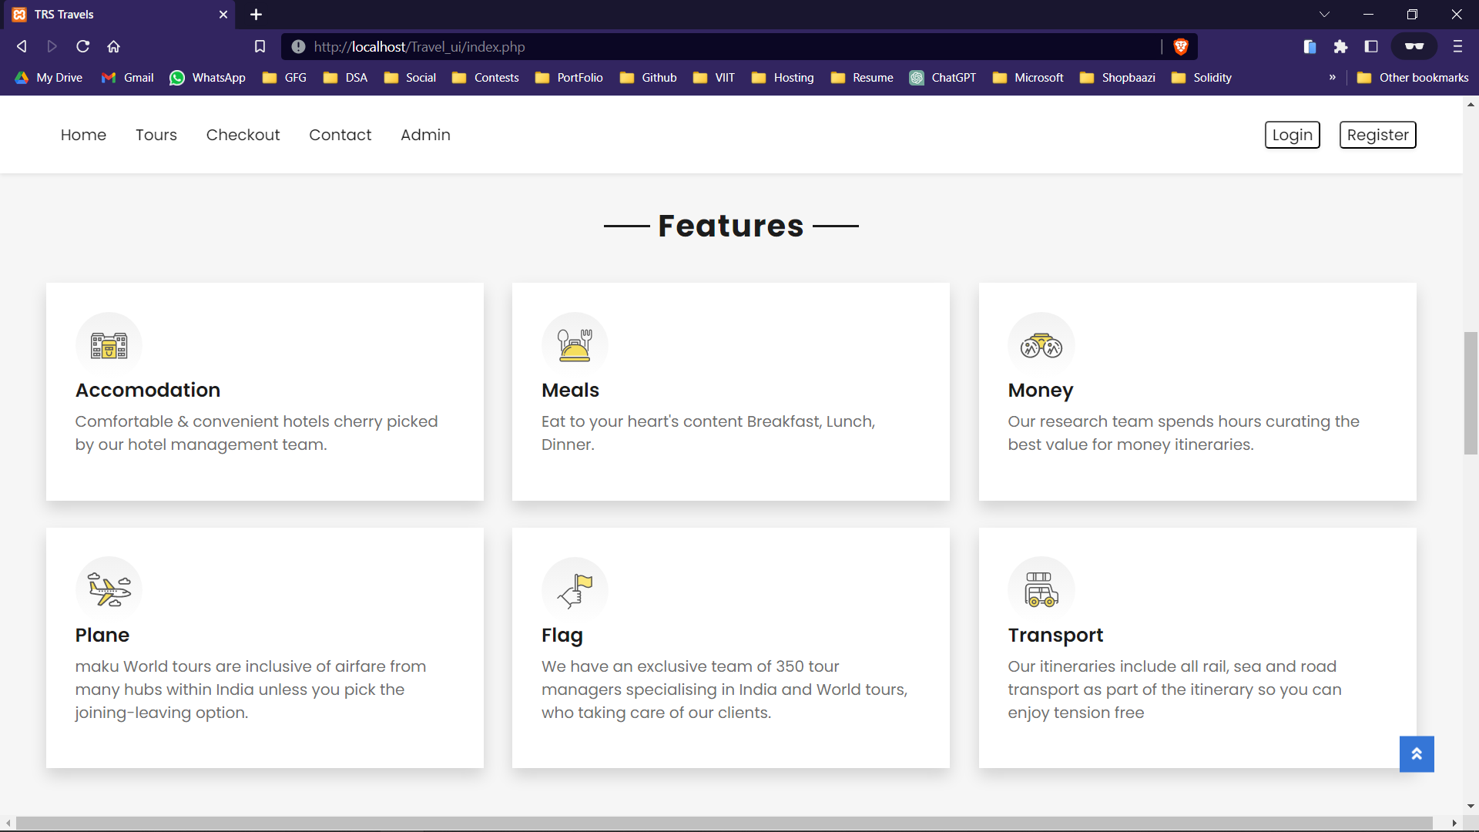Toggle the browser sidebar panel icon

coord(1371,46)
